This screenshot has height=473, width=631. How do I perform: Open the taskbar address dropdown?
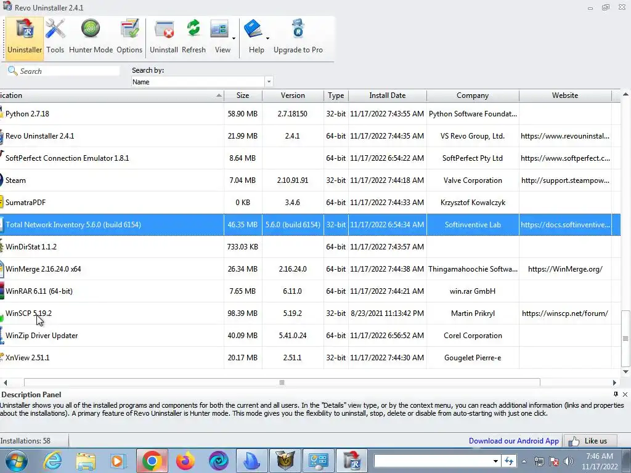pyautogui.click(x=495, y=461)
